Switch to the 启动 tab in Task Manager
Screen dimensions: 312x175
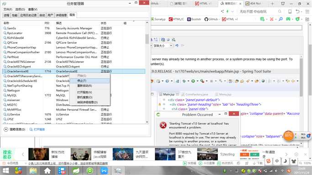42,15
